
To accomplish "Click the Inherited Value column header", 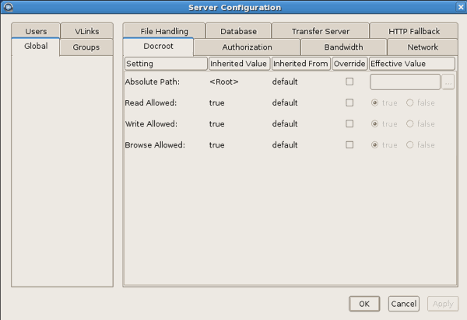I will coord(240,64).
